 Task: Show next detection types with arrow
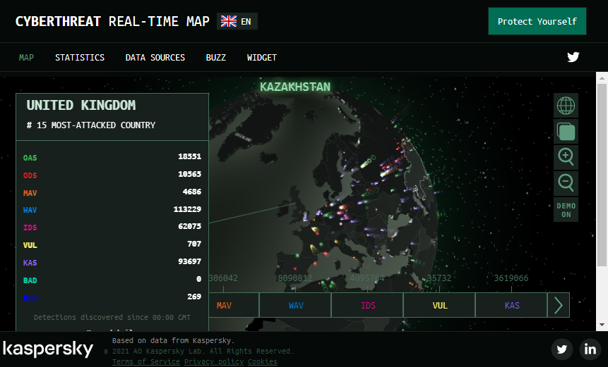[559, 305]
